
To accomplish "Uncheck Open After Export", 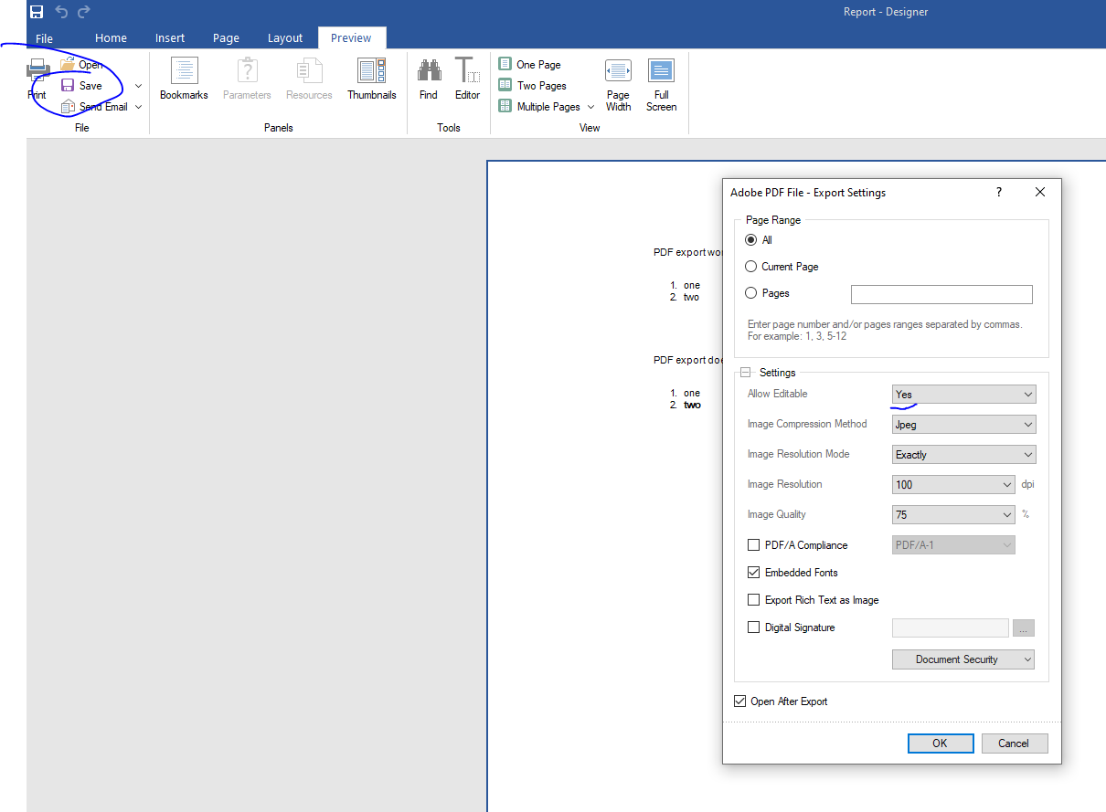I will coord(739,701).
